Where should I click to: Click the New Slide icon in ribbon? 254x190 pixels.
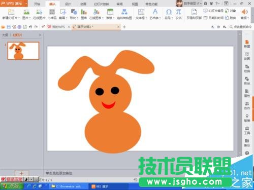[x=11, y=12]
